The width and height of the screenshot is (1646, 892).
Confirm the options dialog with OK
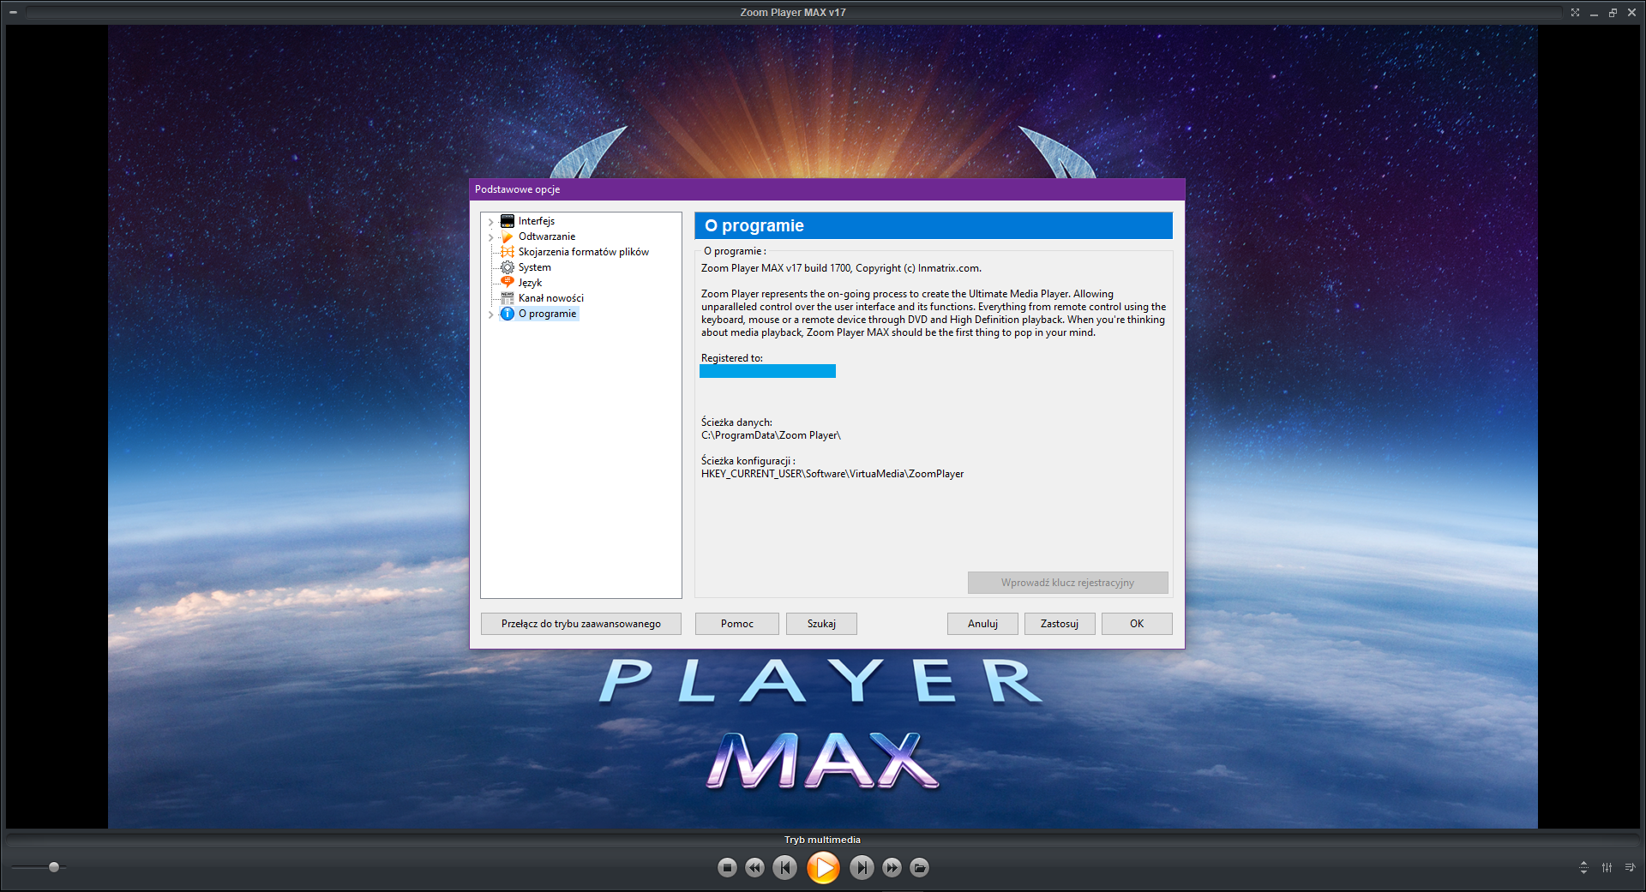(x=1137, y=624)
